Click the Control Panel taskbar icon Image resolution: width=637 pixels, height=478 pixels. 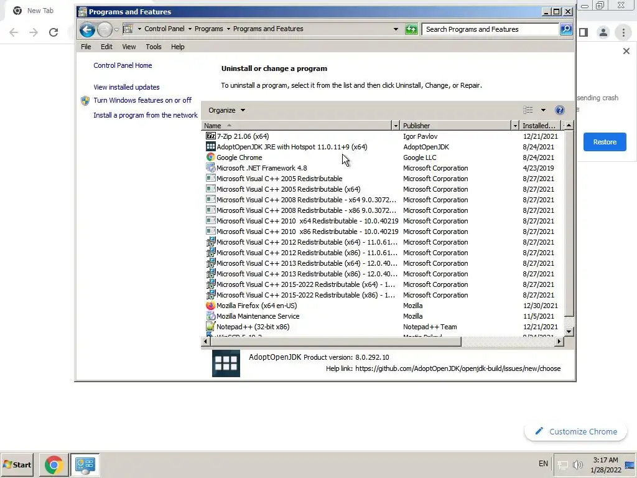pyautogui.click(x=85, y=464)
